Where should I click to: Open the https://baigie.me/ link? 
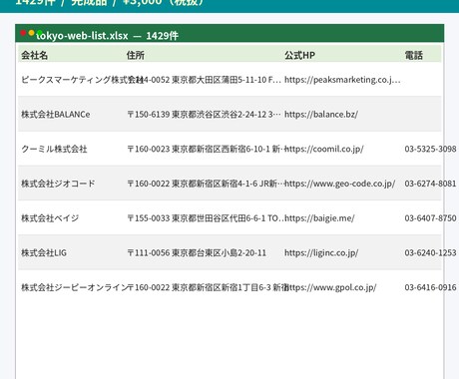pos(319,218)
